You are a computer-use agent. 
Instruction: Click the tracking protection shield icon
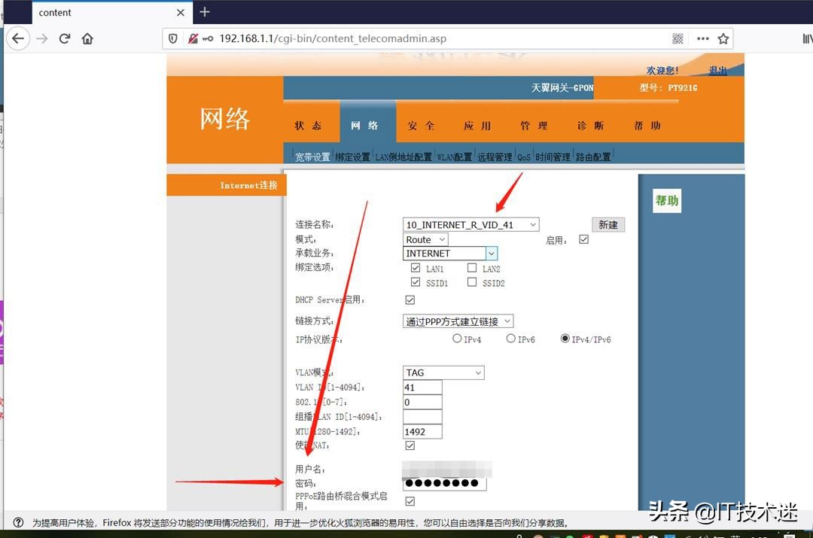(174, 38)
